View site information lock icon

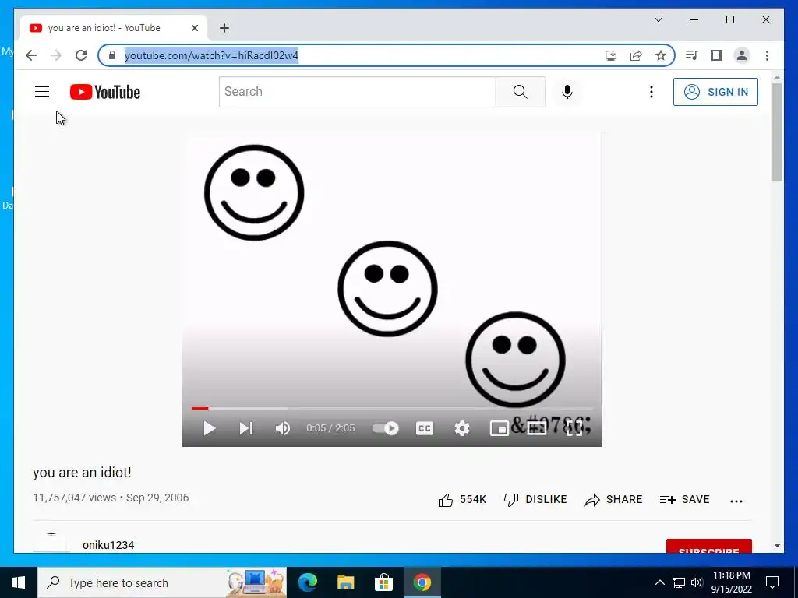[112, 55]
